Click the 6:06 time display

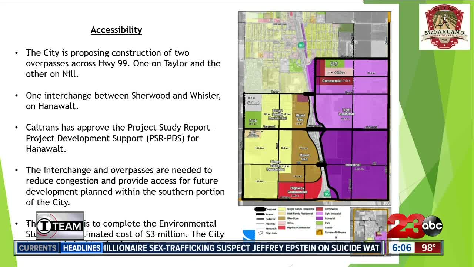[402, 248]
